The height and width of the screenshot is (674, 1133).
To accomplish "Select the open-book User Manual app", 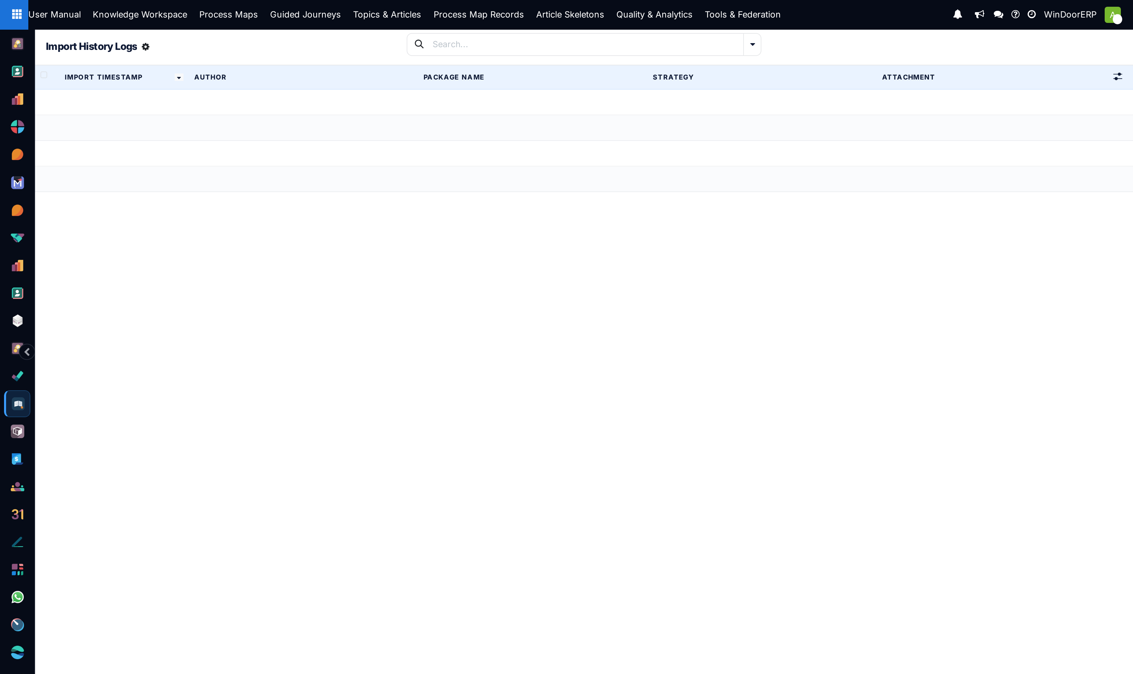I will tap(17, 404).
